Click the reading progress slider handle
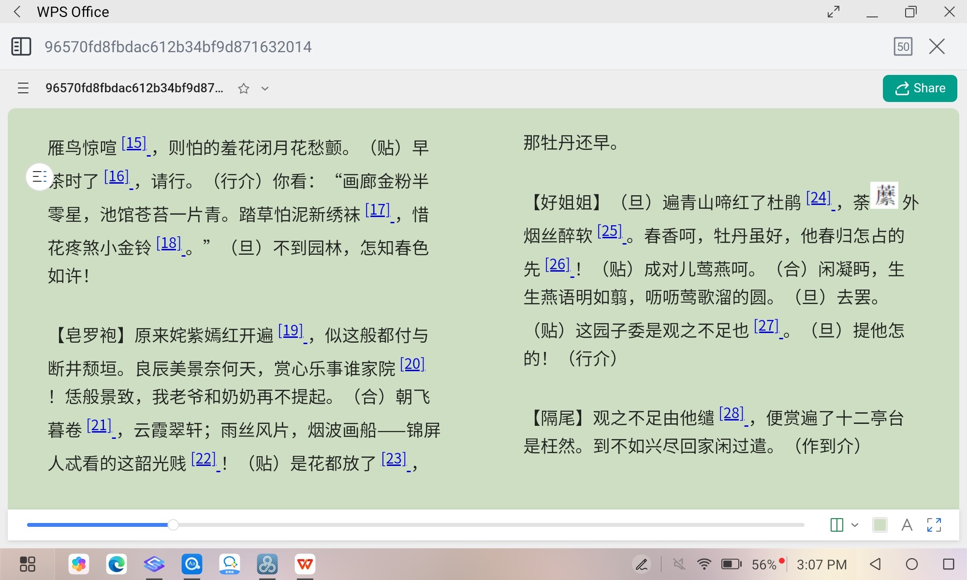The height and width of the screenshot is (580, 967). coord(173,525)
